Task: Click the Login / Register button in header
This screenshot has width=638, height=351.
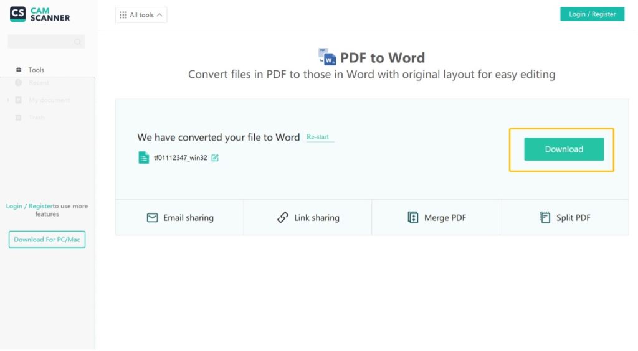Action: [x=592, y=14]
